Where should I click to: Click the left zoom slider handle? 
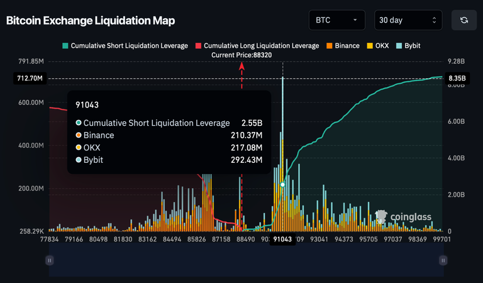tap(49, 260)
